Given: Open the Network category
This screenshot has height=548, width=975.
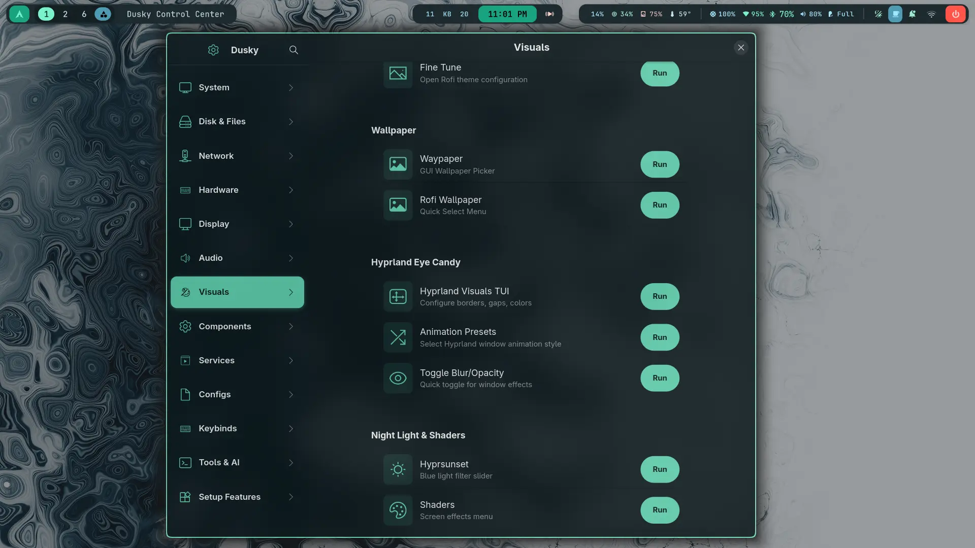Looking at the screenshot, I should 237,156.
